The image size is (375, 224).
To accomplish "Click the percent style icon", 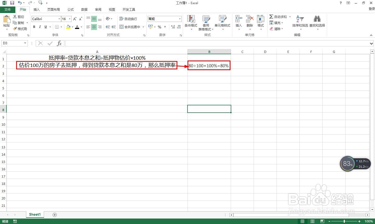I will tap(159, 27).
